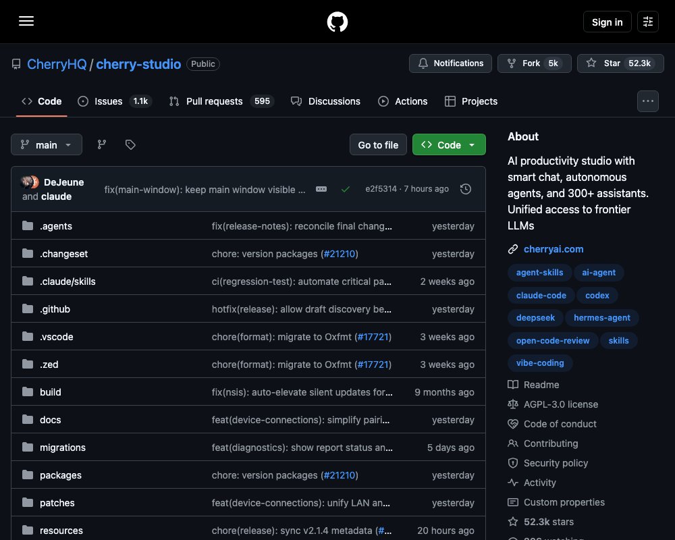Click the Sign in button

607,22
